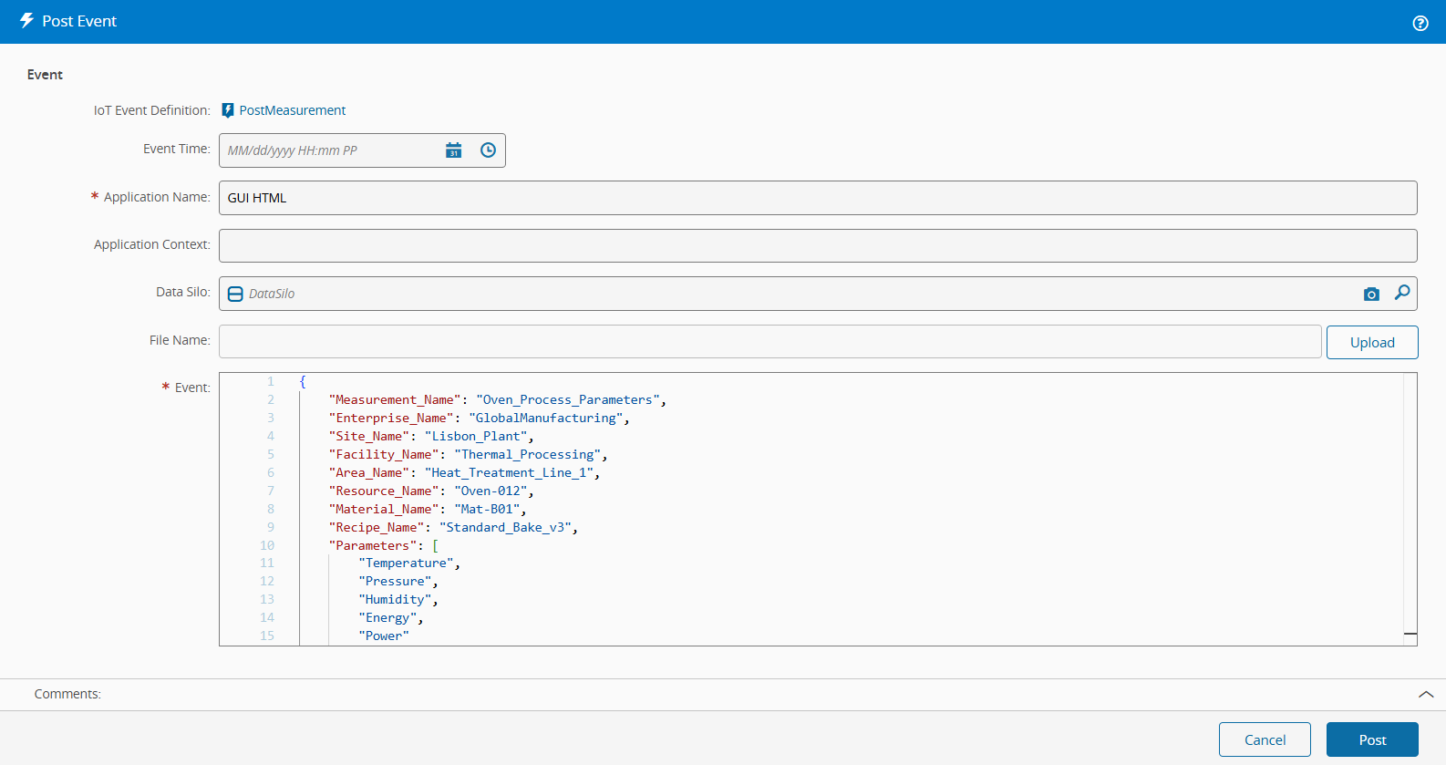
Task: Expand the Comments section chevron
Action: [x=1426, y=695]
